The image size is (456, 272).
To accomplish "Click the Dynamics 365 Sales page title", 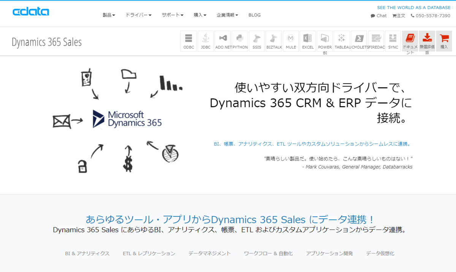I will tap(47, 42).
